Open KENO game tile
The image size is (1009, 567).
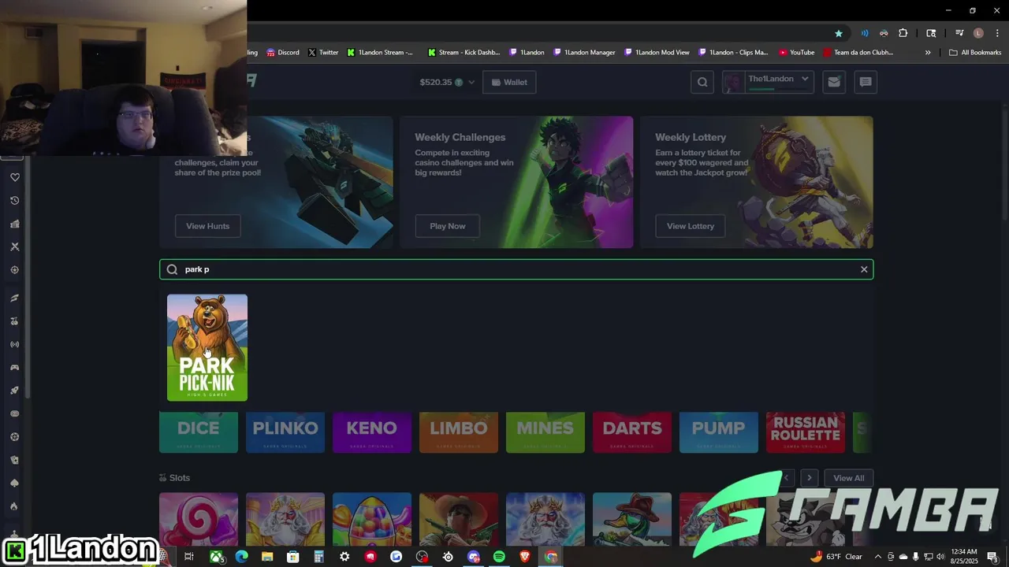point(372,432)
